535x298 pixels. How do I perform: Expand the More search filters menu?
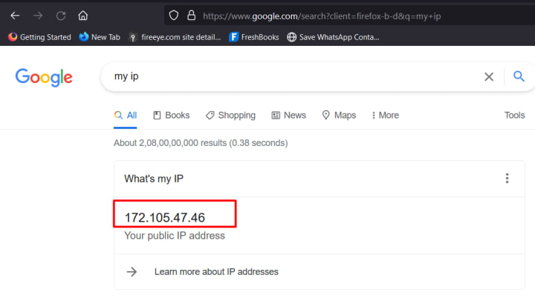(385, 116)
